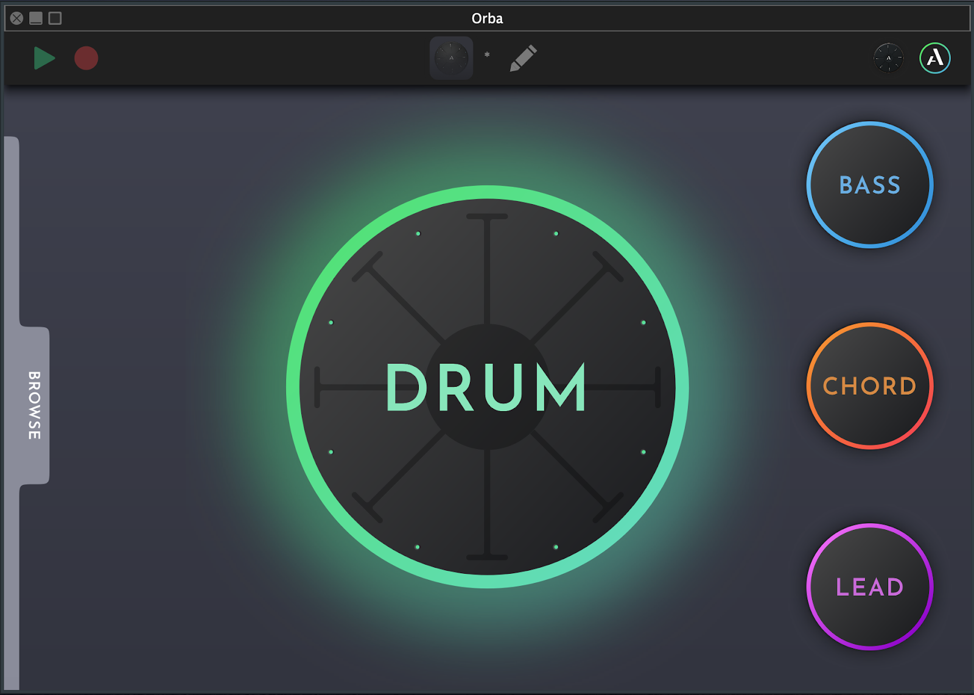The width and height of the screenshot is (974, 695).
Task: Minimize the Orba window
Action: click(36, 18)
